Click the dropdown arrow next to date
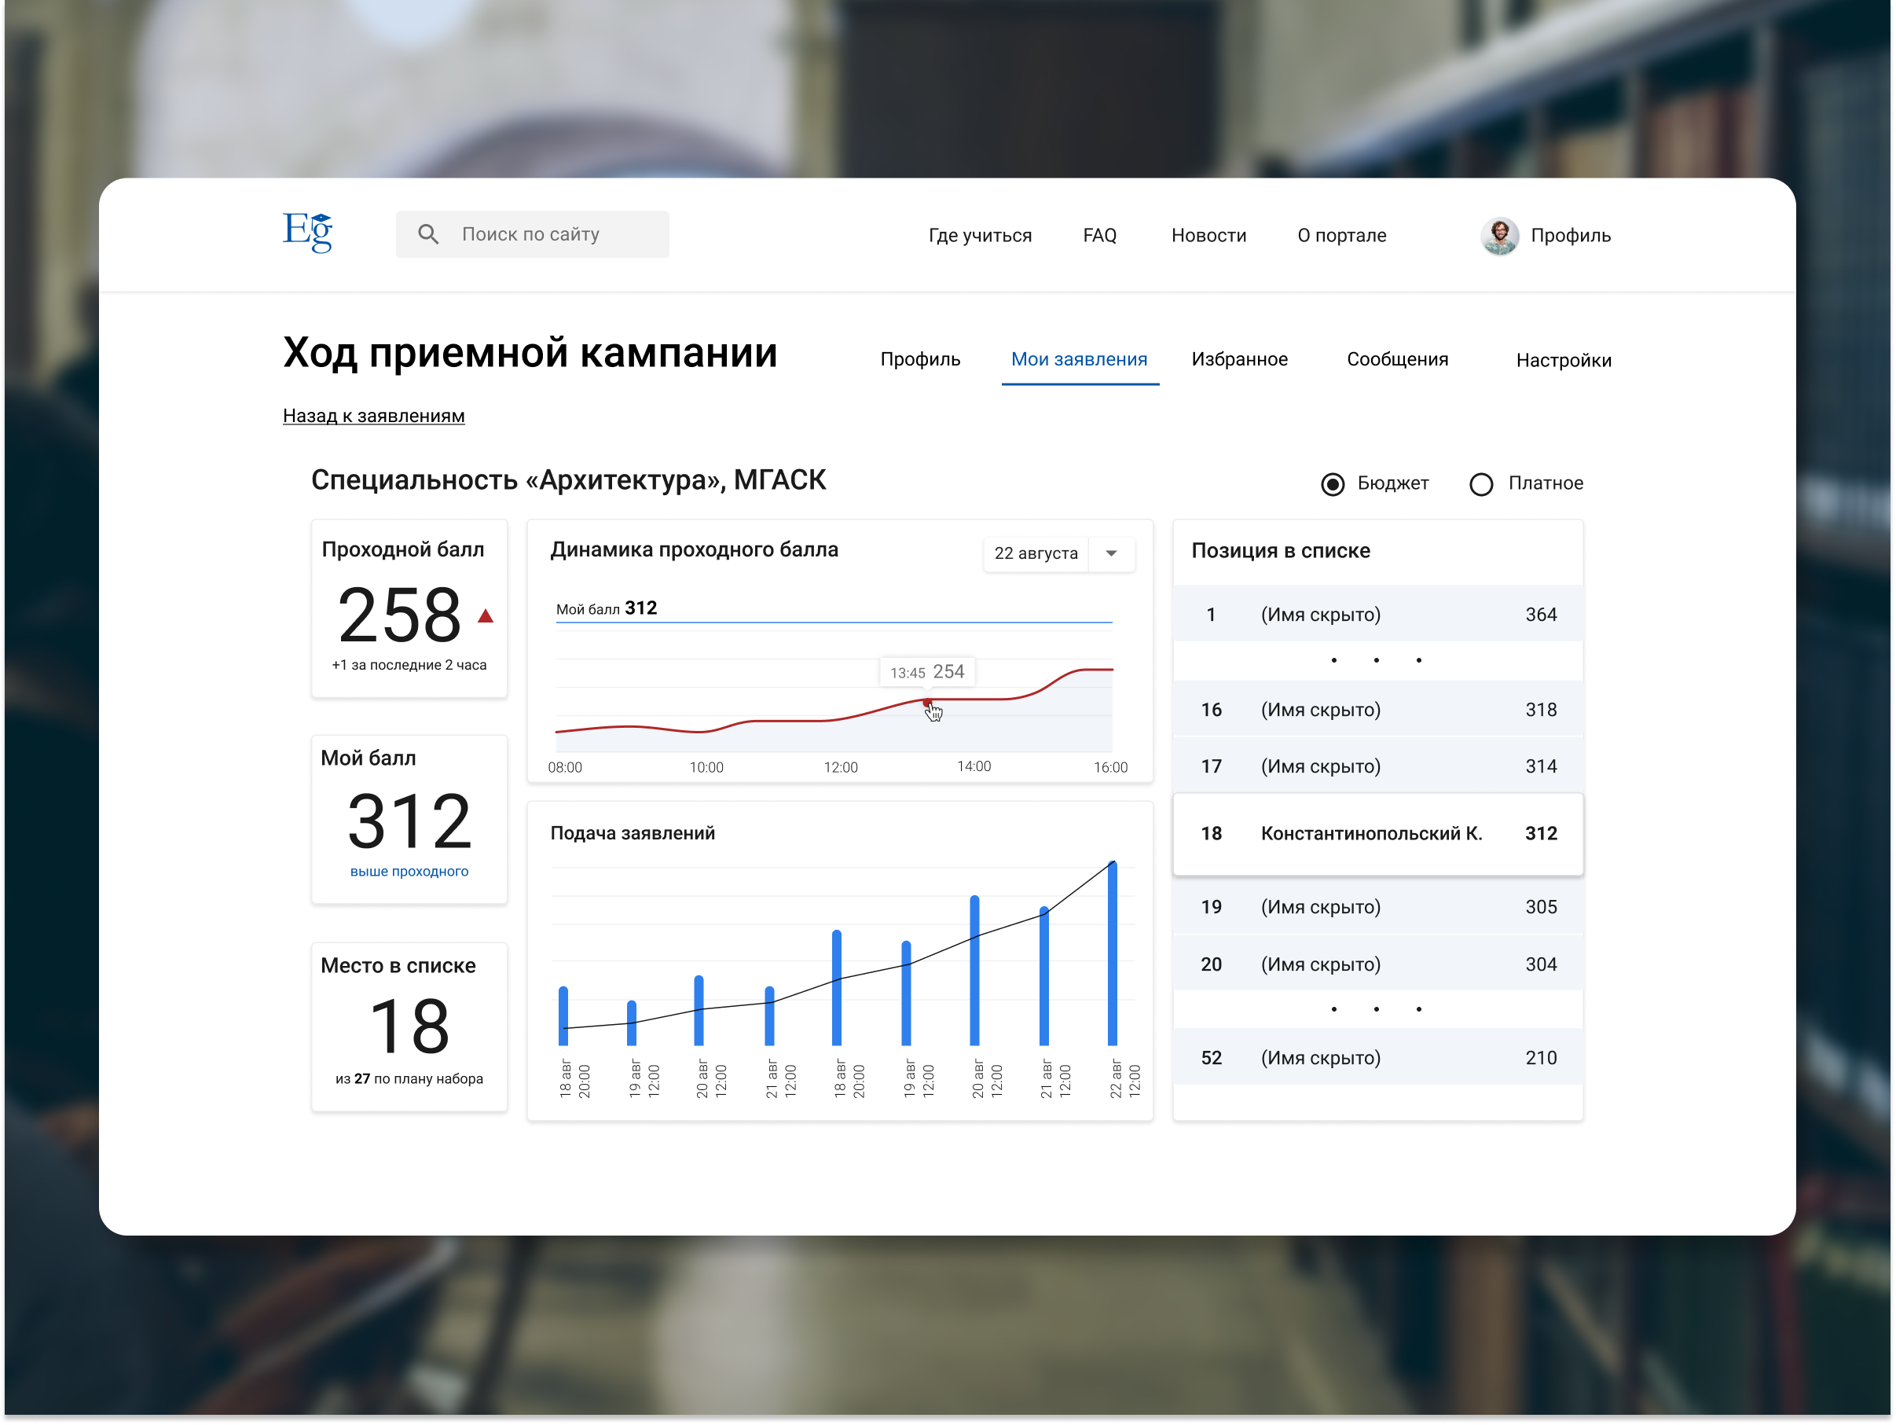This screenshot has height=1425, width=1896. pos(1111,554)
